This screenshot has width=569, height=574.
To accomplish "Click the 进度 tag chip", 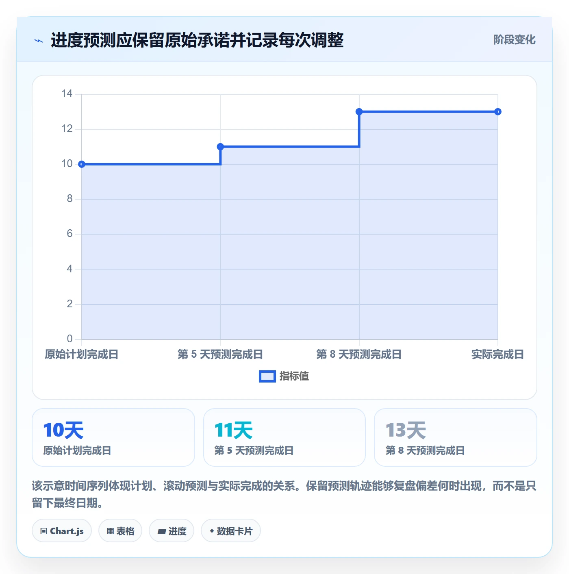I will [x=172, y=531].
